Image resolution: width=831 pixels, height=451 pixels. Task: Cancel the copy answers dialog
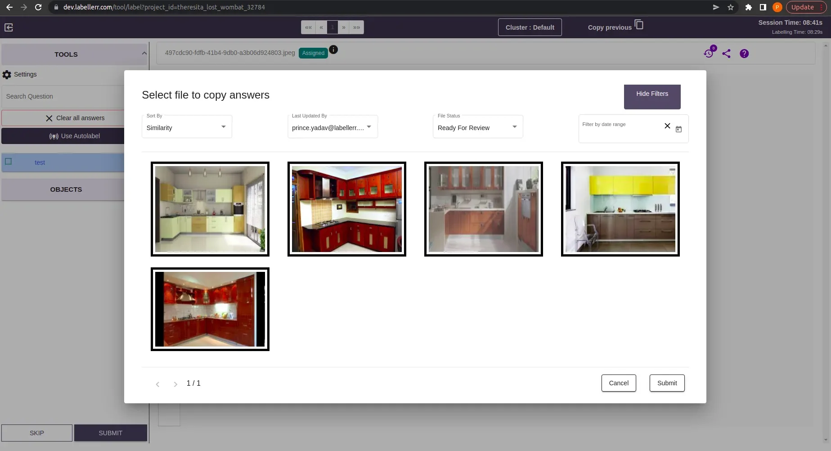tap(619, 383)
